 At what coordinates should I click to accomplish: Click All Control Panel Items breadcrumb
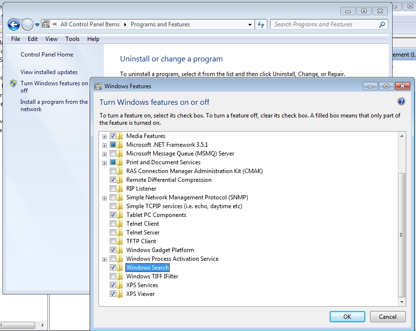(x=90, y=24)
